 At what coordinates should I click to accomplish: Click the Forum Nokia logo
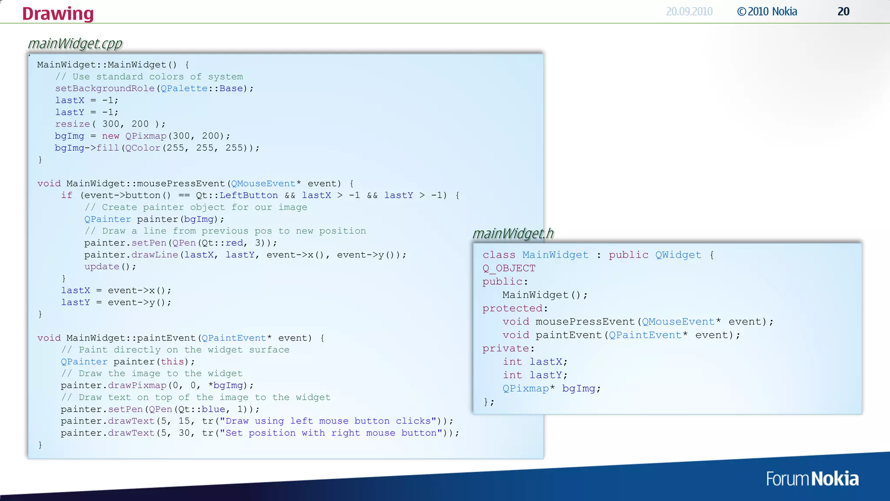812,479
